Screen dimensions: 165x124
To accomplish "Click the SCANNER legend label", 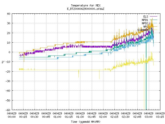I will [143, 30].
